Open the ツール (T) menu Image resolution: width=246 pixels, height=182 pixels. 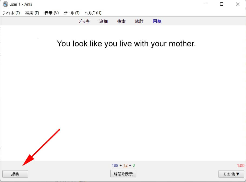[71, 13]
